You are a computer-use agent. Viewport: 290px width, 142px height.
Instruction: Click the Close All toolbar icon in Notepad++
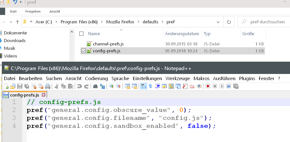[41, 86]
